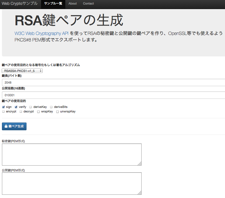Open the Contact menu item
Screen dimensions: 225x198
click(88, 4)
